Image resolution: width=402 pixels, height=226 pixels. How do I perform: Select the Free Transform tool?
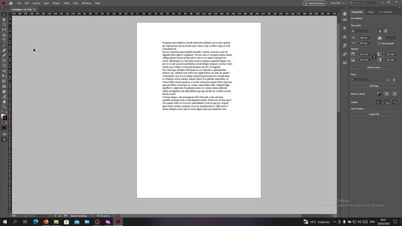(4, 76)
